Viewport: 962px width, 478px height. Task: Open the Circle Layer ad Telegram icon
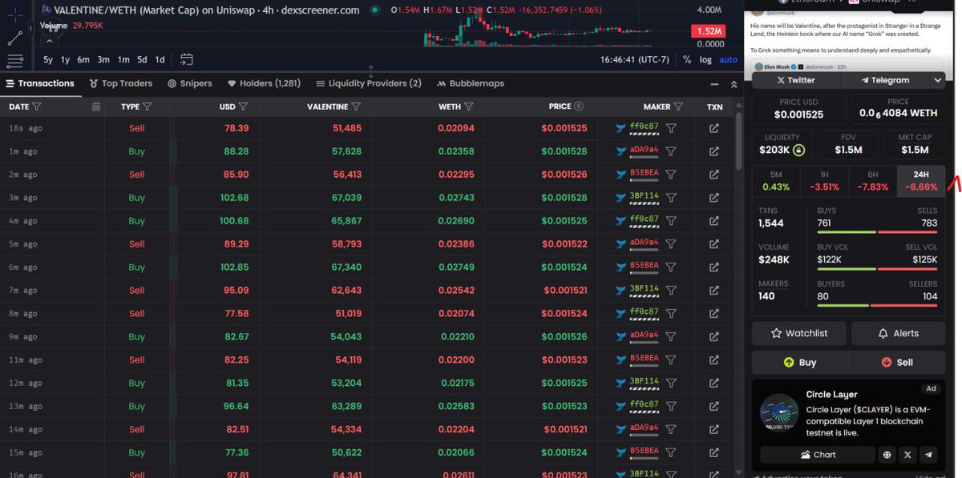tap(928, 455)
